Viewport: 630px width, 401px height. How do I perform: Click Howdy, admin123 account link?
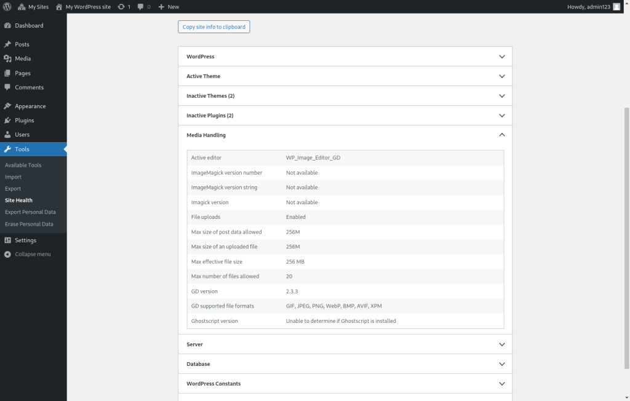(589, 7)
